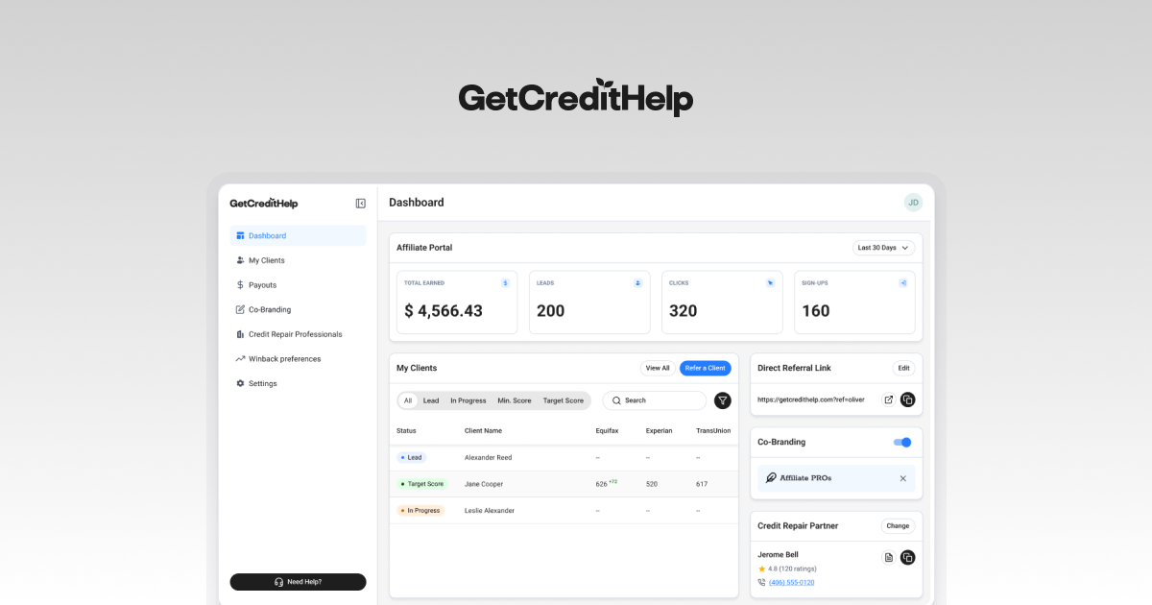Copy Jerome Bell's contact details icon

pyautogui.click(x=908, y=557)
